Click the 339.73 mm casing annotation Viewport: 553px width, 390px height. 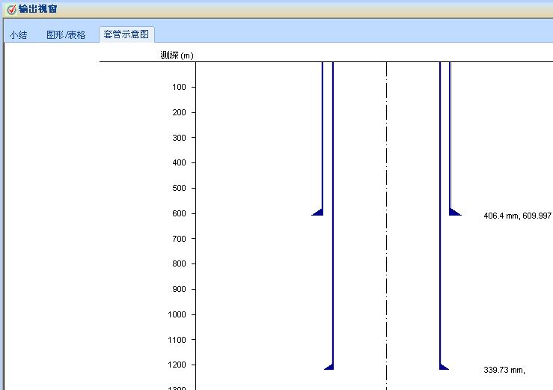tap(504, 370)
